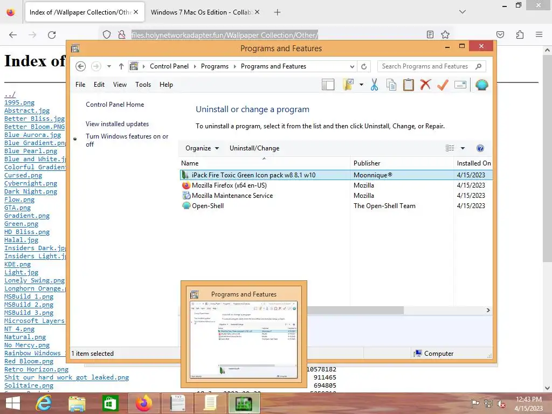
Task: Click the Paste clipboard toolbar icon
Action: point(408,85)
